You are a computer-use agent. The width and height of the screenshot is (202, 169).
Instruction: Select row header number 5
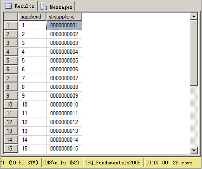tap(11, 61)
